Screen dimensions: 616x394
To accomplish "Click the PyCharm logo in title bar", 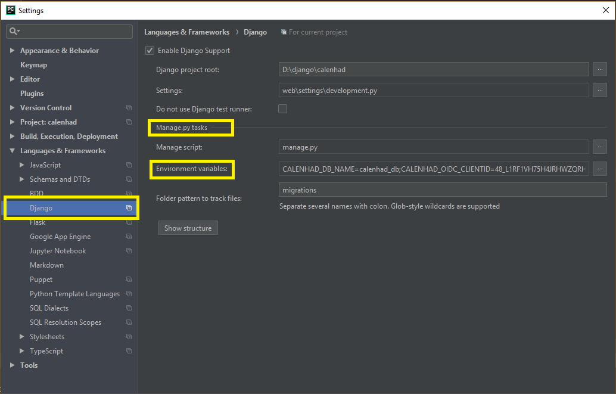I will [11, 10].
